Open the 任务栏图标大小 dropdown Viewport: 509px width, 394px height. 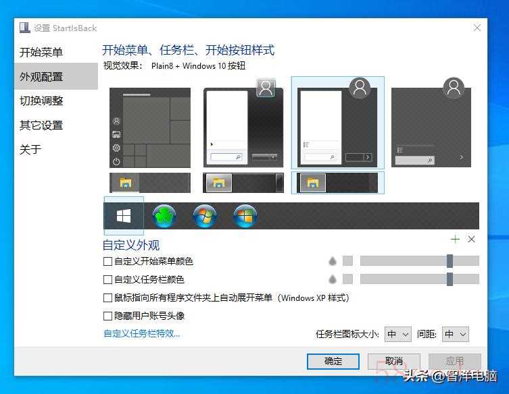tap(398, 334)
